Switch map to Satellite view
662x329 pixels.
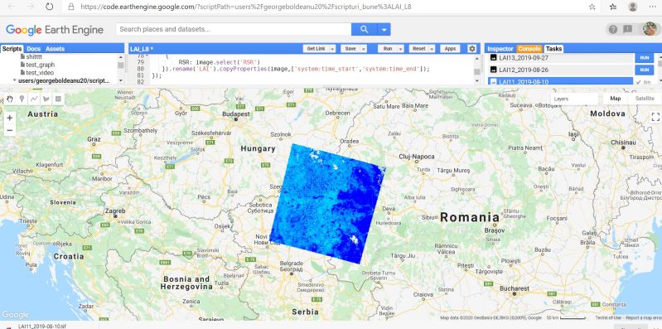pos(645,99)
